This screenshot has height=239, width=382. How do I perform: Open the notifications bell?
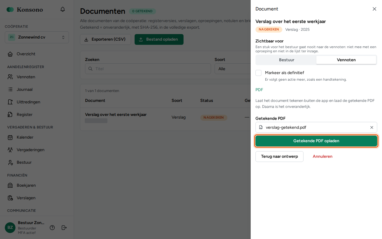(x=63, y=9)
